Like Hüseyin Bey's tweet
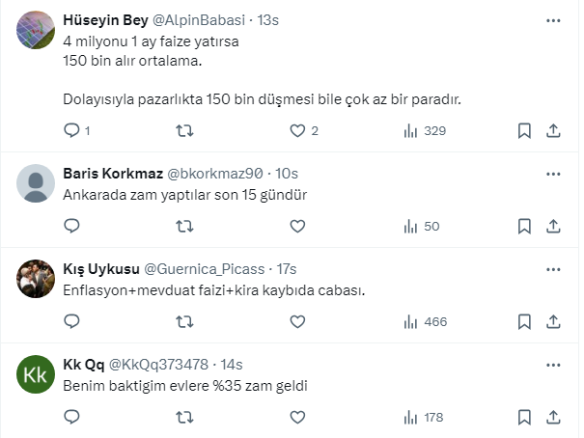Image resolution: width=584 pixels, height=438 pixels. click(x=297, y=131)
